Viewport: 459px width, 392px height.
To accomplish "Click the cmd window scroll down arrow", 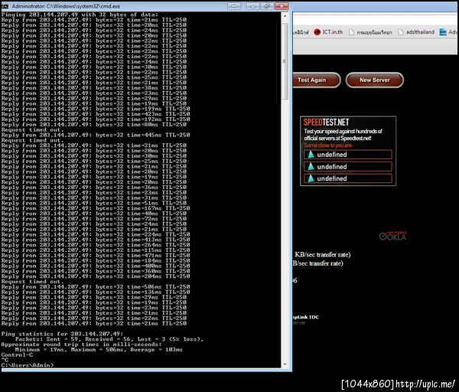I will click(285, 364).
